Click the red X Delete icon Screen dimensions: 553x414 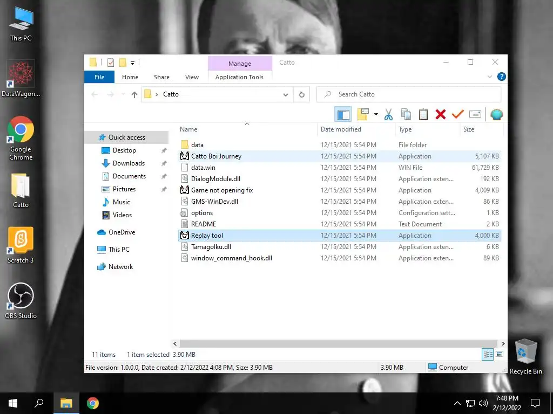441,114
